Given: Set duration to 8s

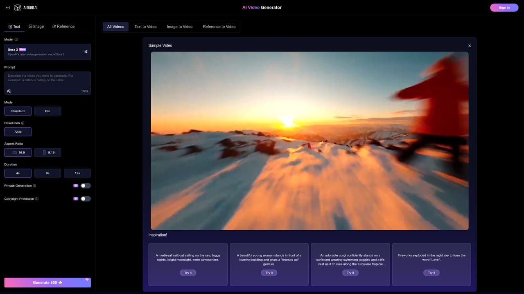Looking at the screenshot, I should [x=47, y=173].
